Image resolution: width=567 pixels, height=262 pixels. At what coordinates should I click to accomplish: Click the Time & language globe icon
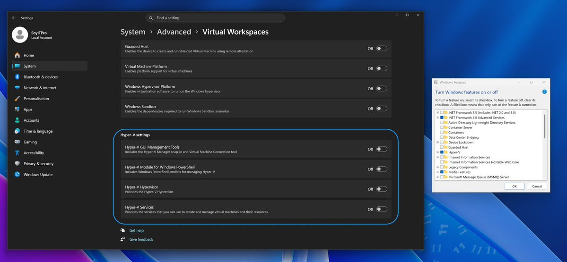(x=17, y=131)
